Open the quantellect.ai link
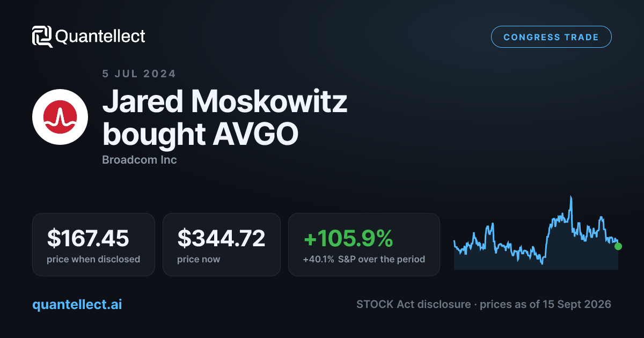The width and height of the screenshot is (644, 338). 77,304
